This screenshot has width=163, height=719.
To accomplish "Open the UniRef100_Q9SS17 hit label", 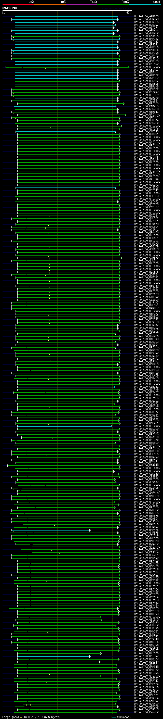I will pos(146,81).
